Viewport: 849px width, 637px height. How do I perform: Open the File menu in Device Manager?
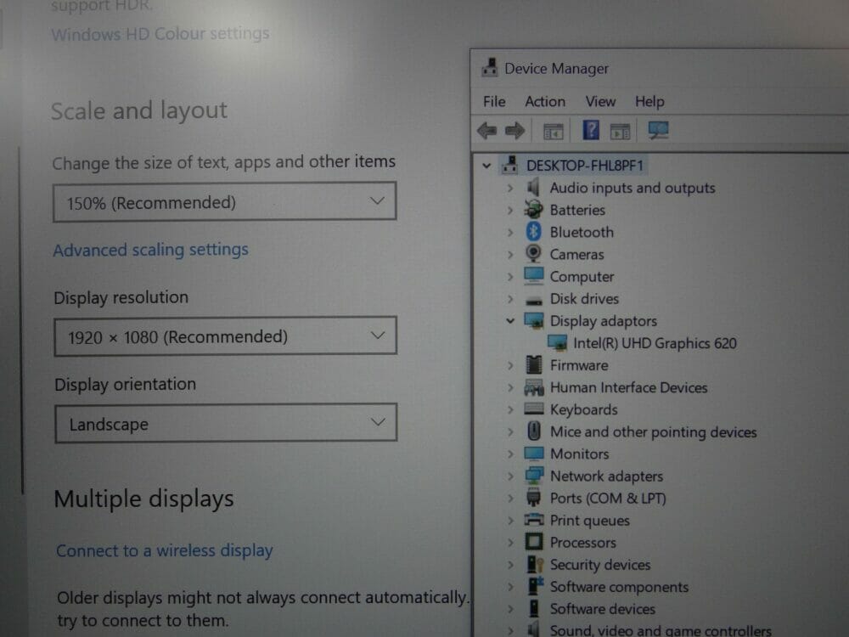tap(494, 101)
